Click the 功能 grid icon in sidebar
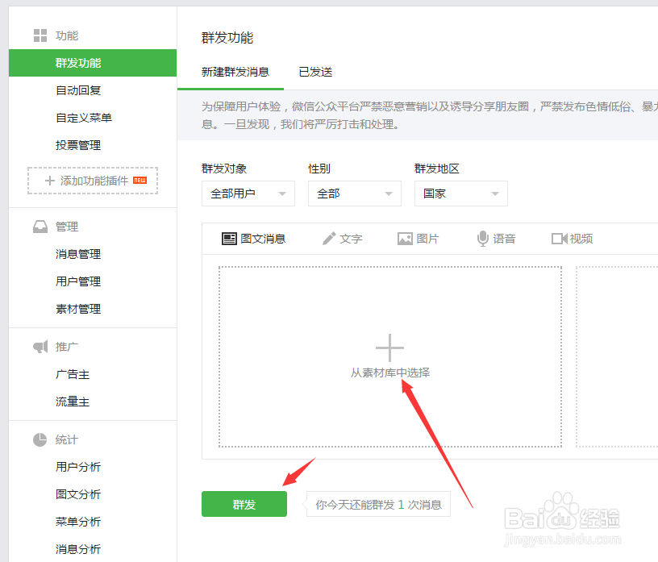This screenshot has width=658, height=562. click(39, 35)
